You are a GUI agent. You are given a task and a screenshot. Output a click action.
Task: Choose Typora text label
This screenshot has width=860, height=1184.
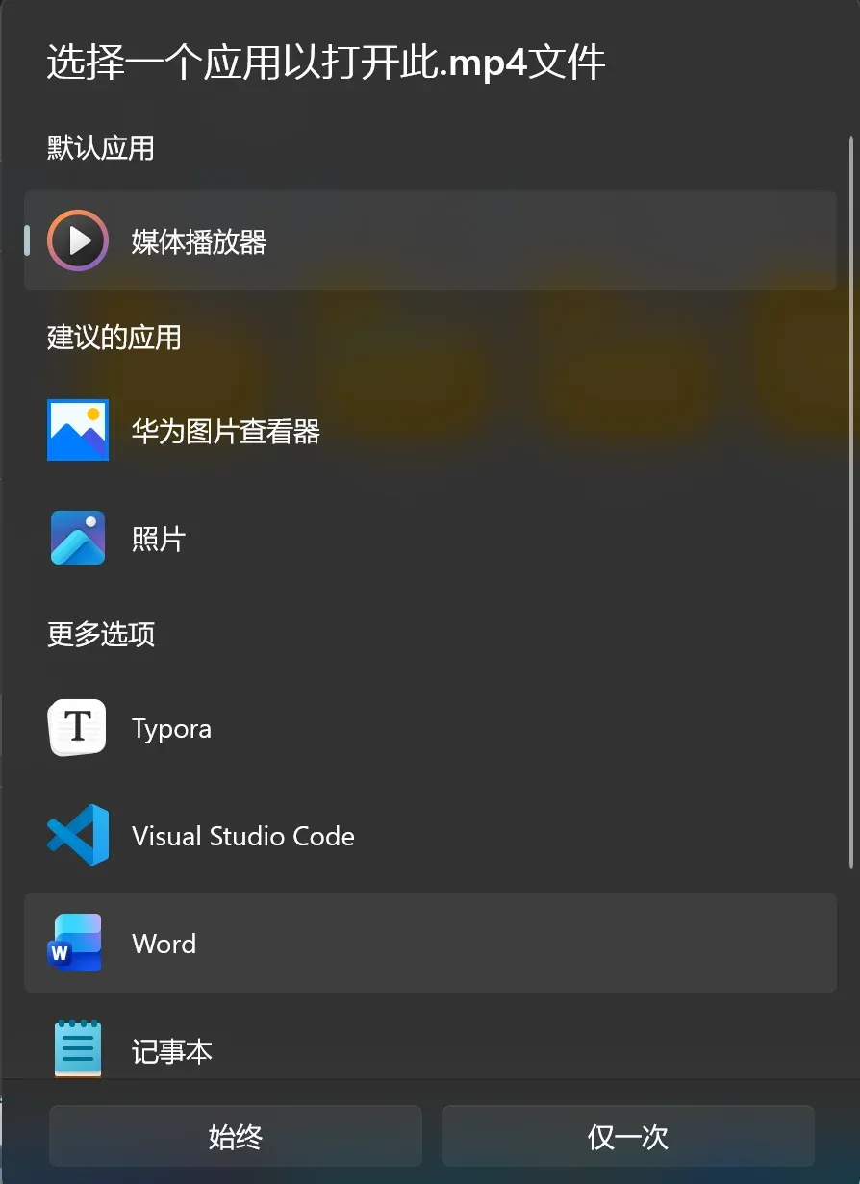tap(171, 729)
